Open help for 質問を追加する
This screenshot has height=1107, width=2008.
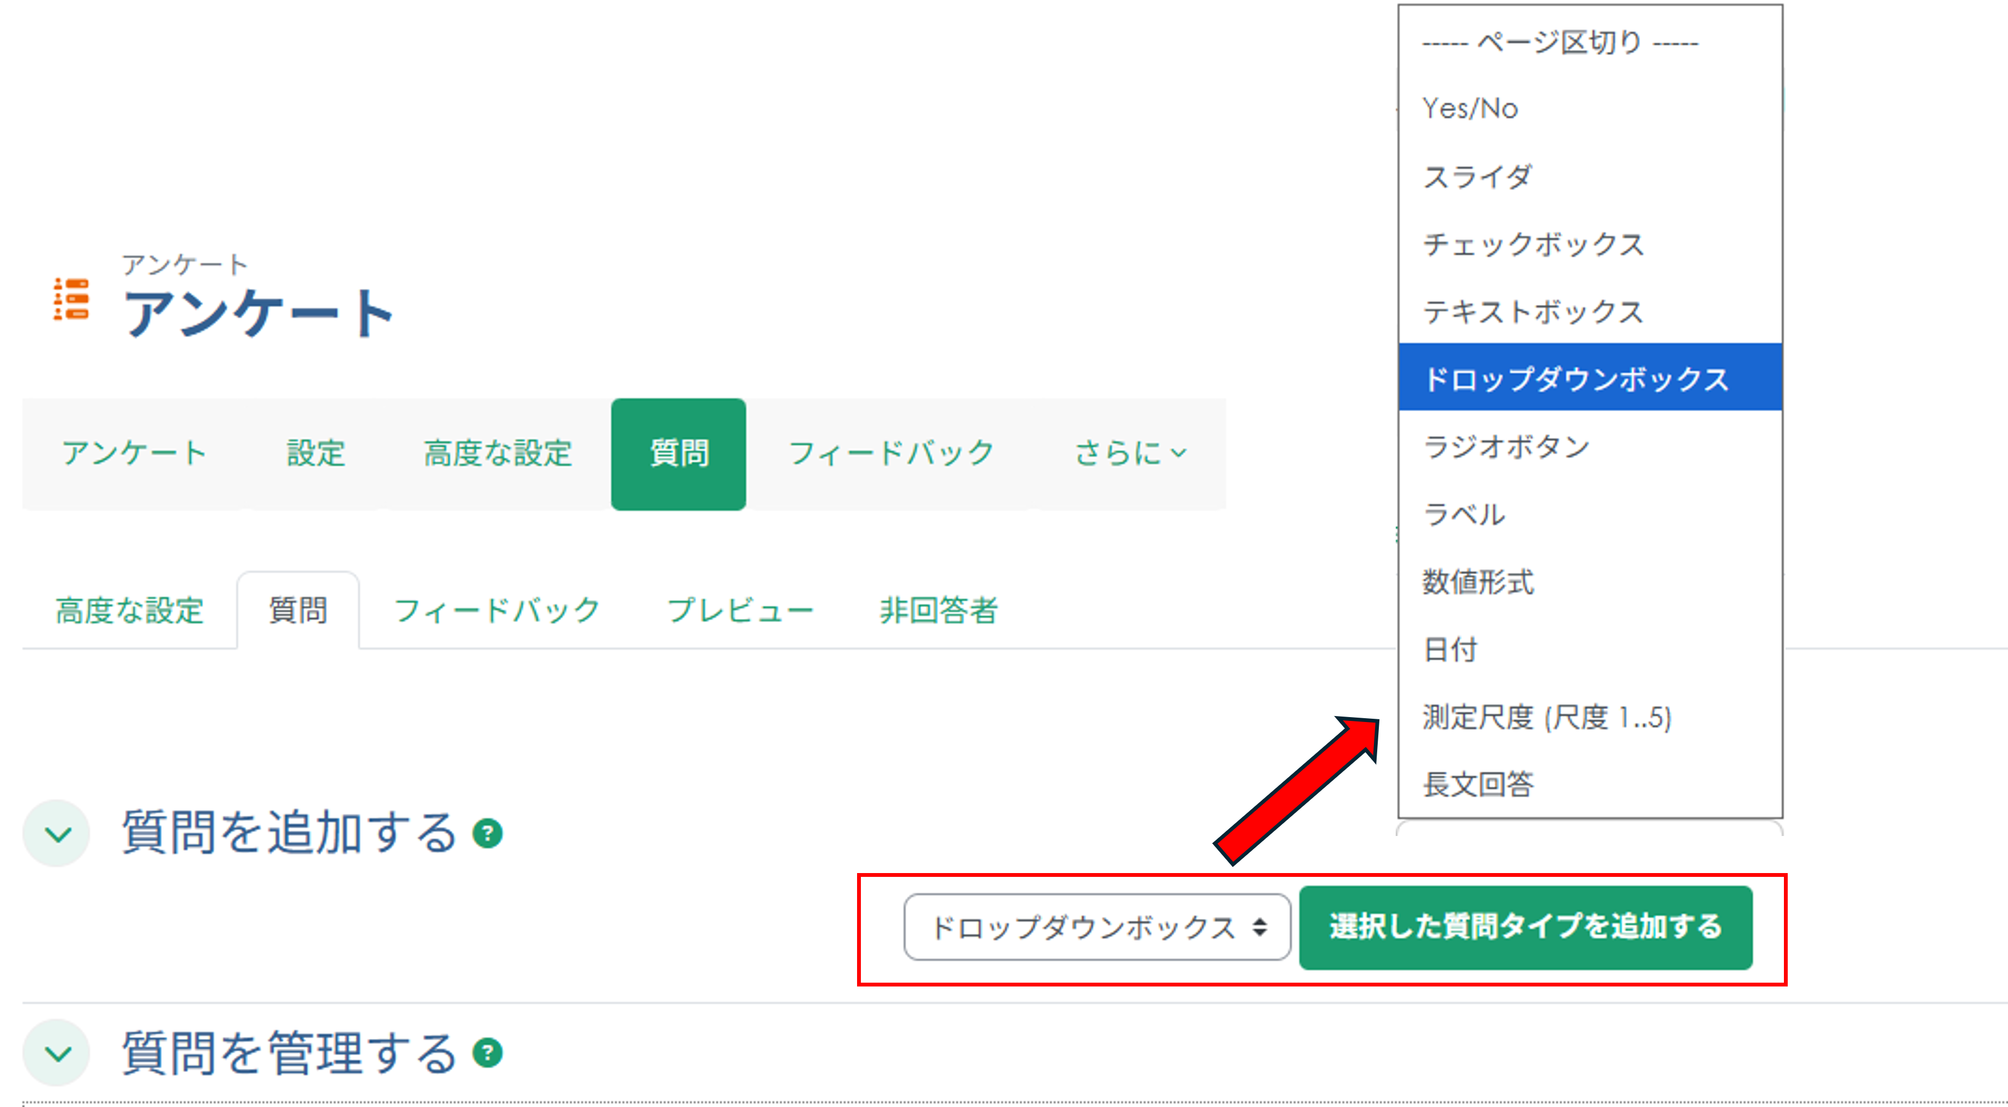488,833
